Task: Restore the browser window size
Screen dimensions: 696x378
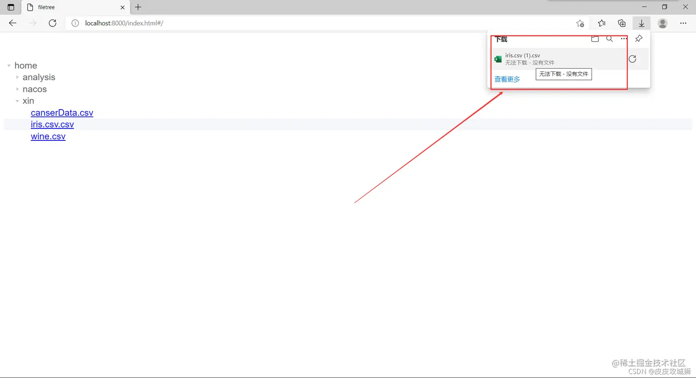Action: pyautogui.click(x=665, y=7)
